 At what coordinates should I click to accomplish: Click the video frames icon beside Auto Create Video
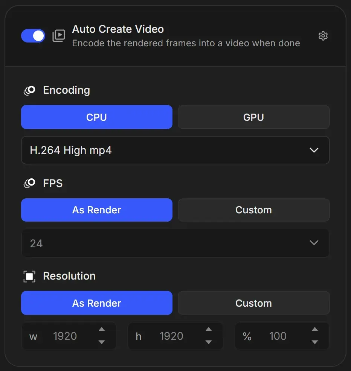coord(58,36)
